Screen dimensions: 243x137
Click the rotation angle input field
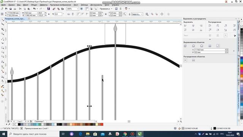coord(59,14)
